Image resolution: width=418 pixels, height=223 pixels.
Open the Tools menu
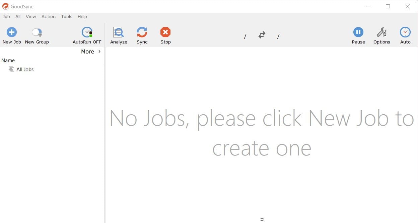tap(67, 16)
